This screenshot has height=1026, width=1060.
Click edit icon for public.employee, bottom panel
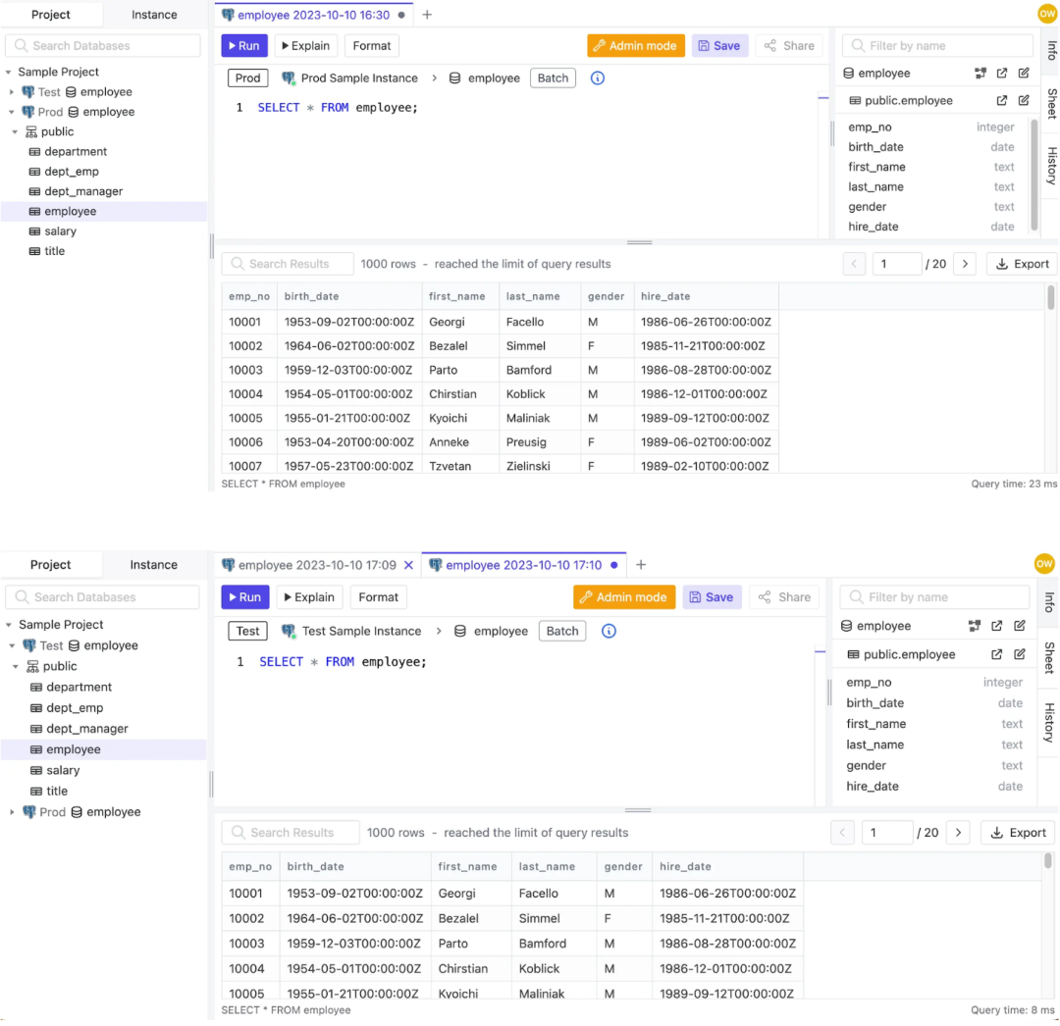(x=1020, y=654)
